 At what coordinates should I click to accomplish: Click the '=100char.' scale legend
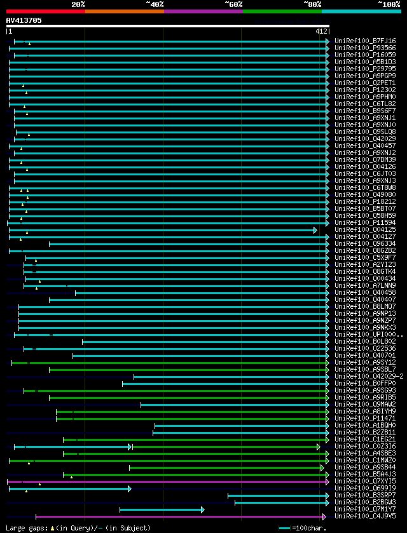click(x=303, y=529)
